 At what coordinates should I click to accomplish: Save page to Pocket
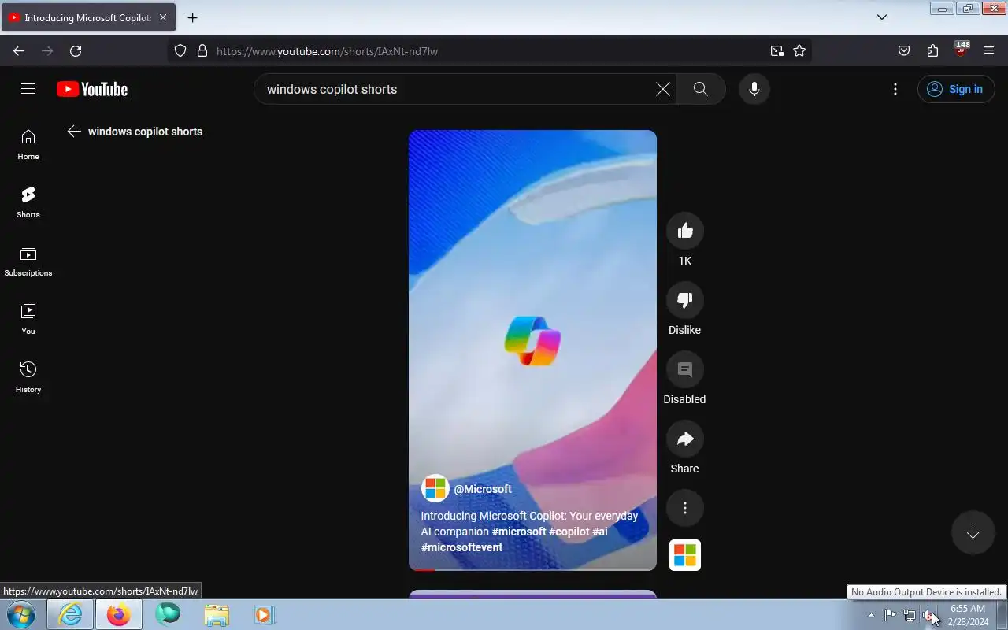904,51
